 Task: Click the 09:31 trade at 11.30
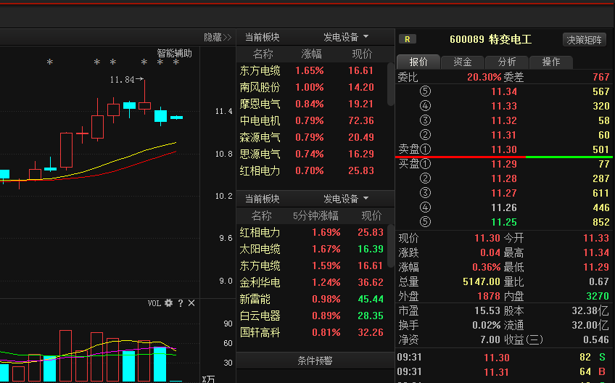497,358
